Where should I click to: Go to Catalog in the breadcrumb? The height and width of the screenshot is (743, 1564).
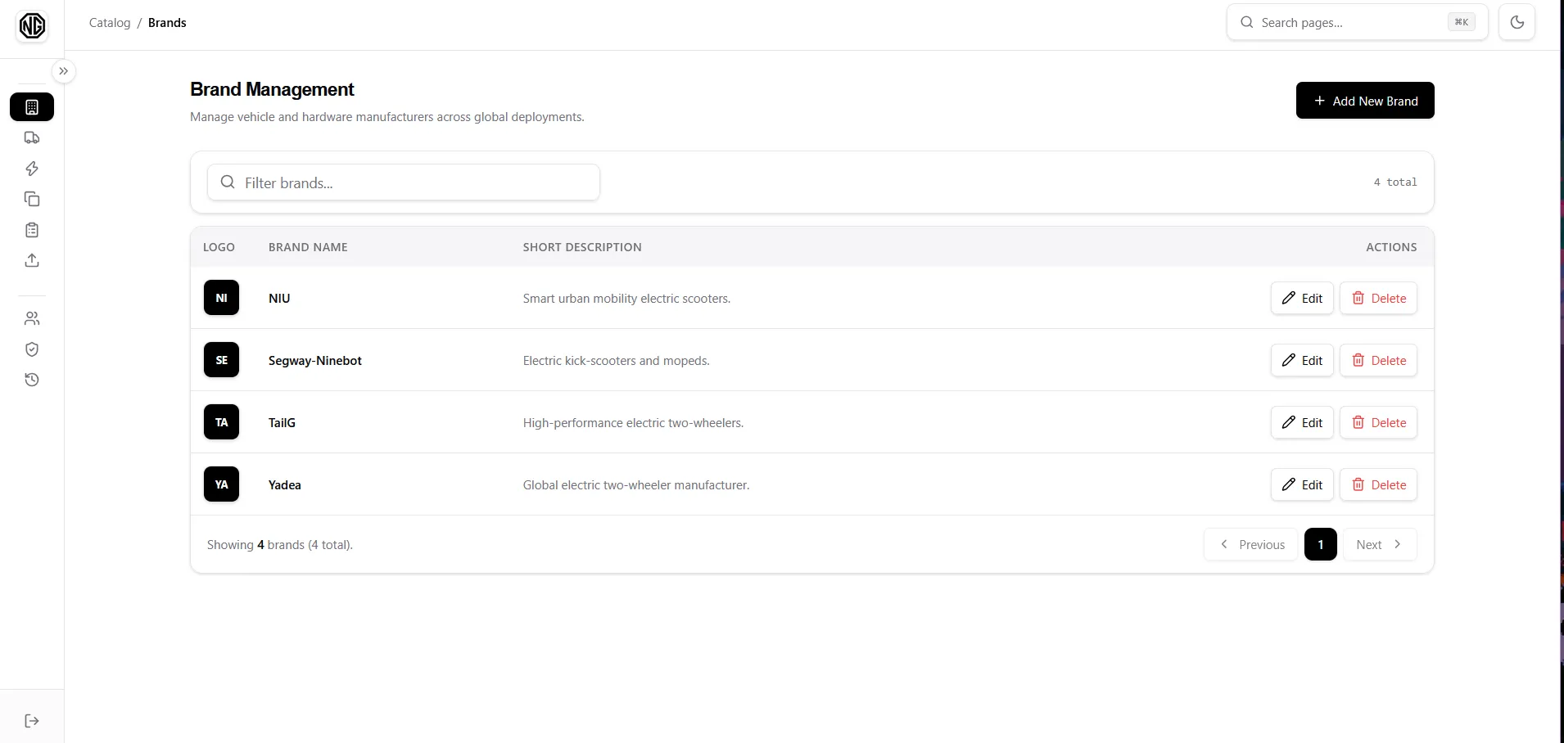click(110, 23)
